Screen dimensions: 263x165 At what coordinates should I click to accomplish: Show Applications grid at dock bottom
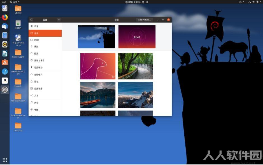[x=5, y=160]
